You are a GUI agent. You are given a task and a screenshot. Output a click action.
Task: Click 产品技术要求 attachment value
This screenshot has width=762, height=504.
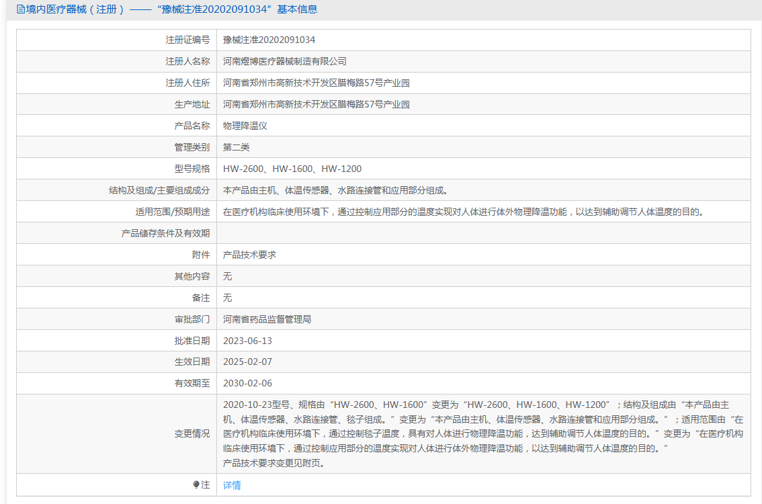pos(249,255)
